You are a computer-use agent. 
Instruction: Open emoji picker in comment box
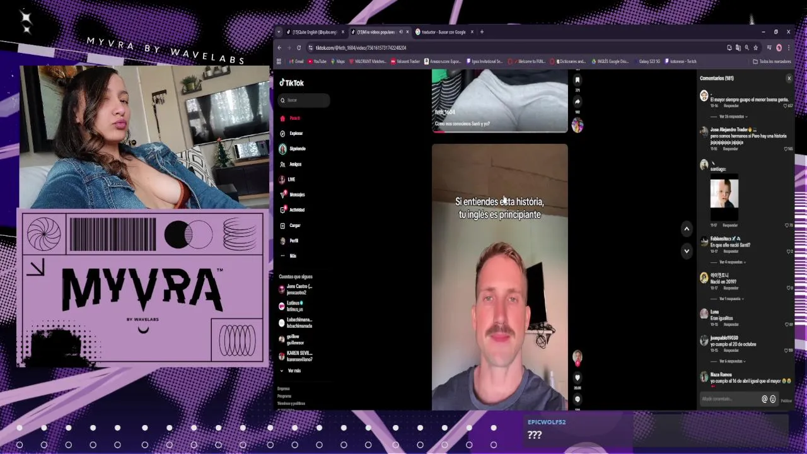773,399
